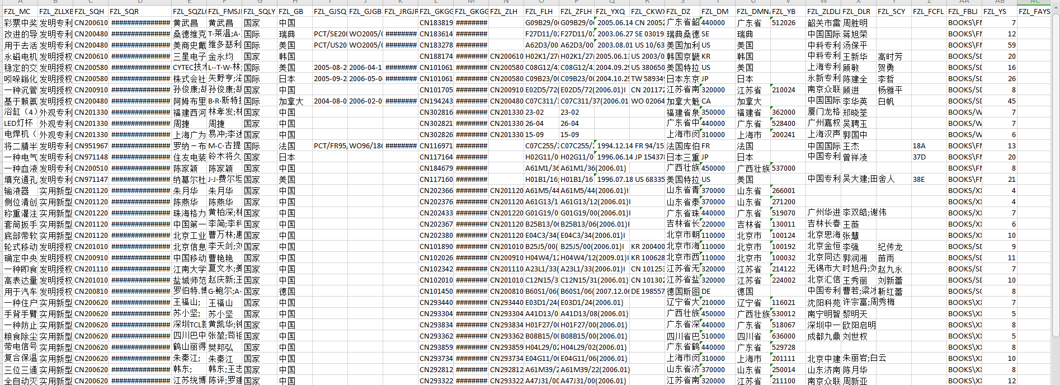Click the agent cell 曾祥凌
Viewport: 1060px width, 385px height.
coord(859,157)
